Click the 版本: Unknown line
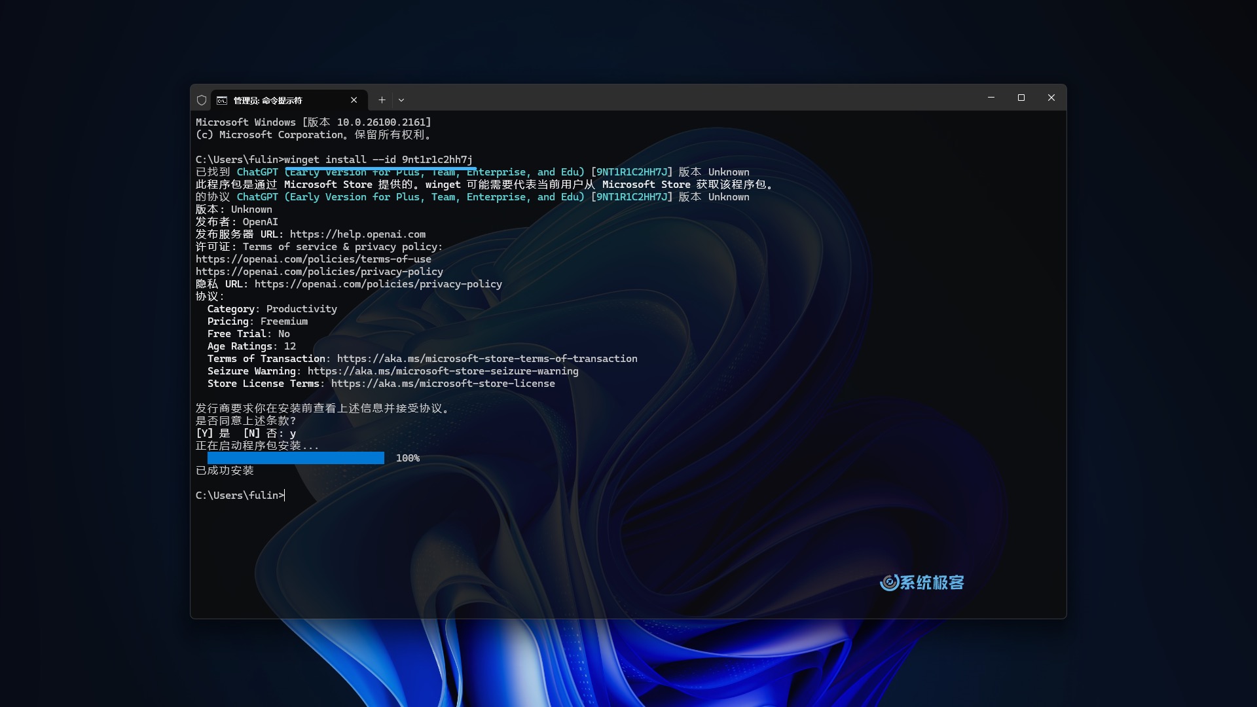Screen dimensions: 1257x707 [x=234, y=209]
